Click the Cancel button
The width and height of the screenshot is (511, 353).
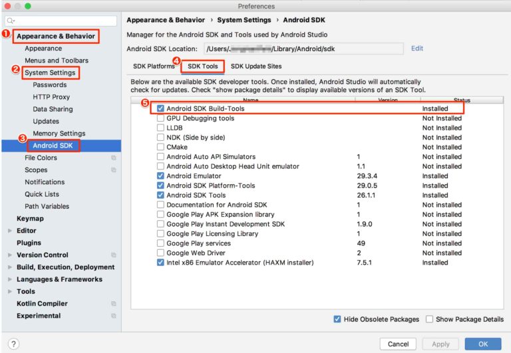398,344
